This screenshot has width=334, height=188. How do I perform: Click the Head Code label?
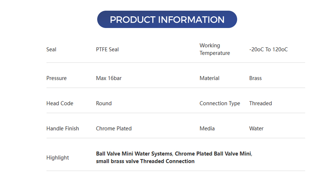pos(59,103)
